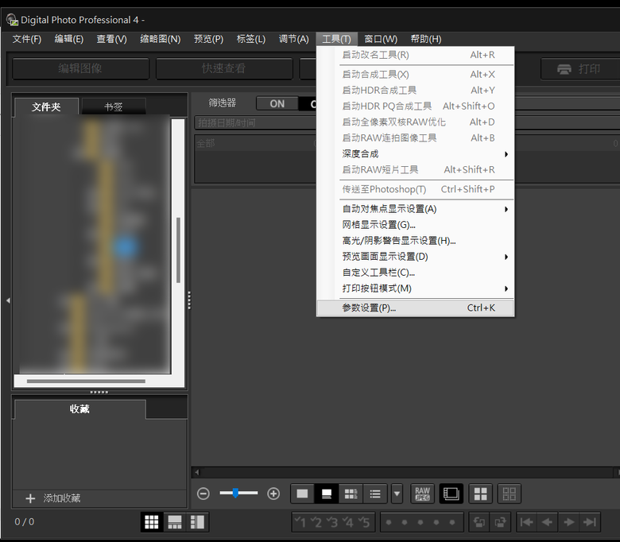Click the 打印 button

click(x=579, y=69)
